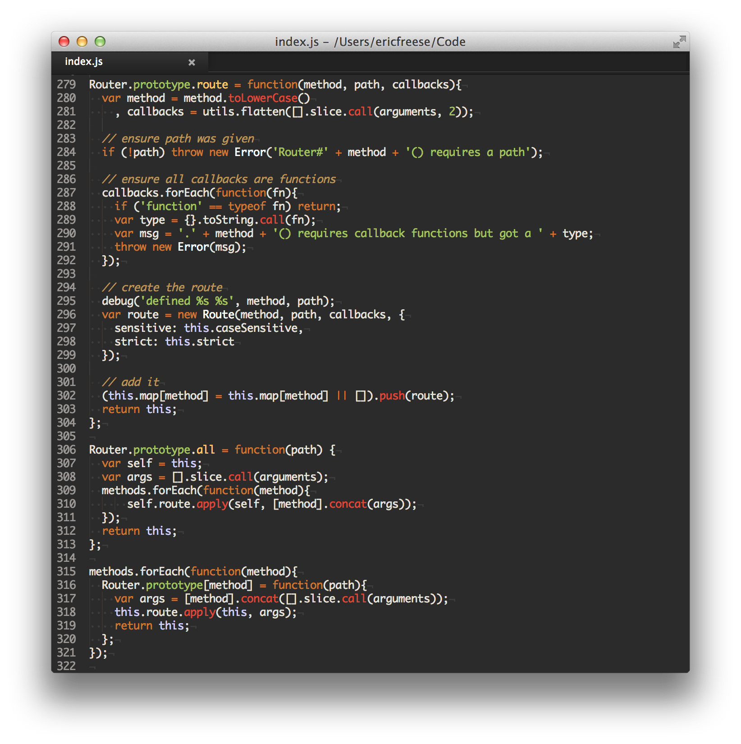The image size is (741, 744).
Task: Click 'this.strict' on line 298
Action: [x=200, y=341]
